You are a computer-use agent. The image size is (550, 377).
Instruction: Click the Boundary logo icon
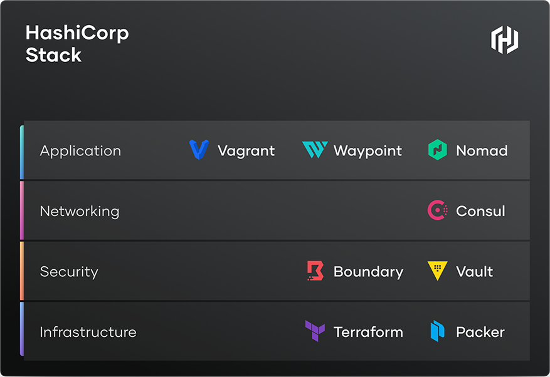315,271
